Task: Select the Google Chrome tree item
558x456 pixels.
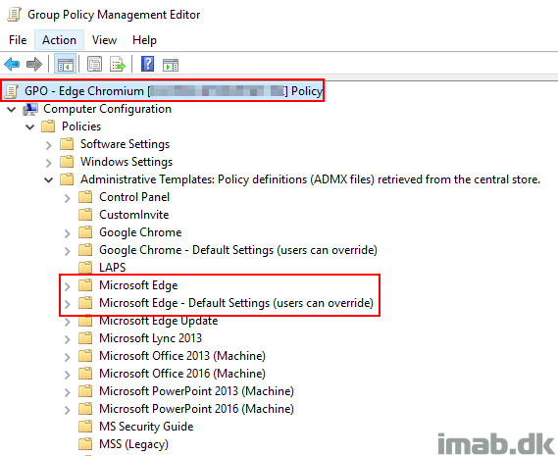Action: pos(140,232)
